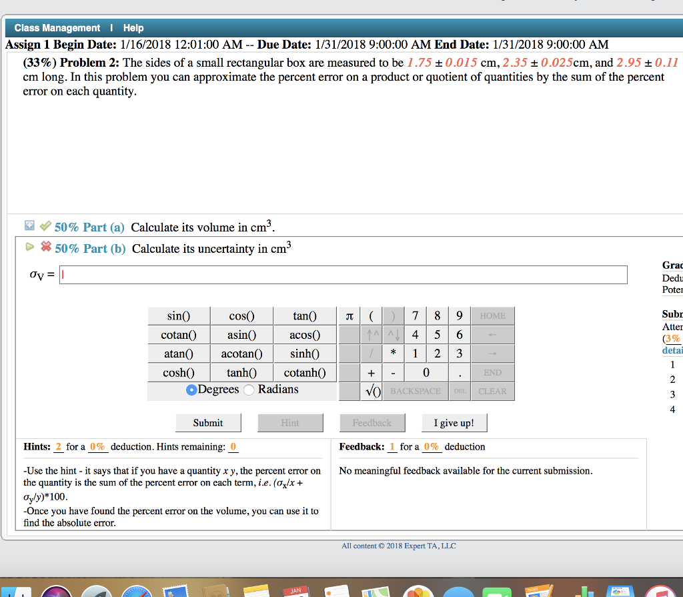Viewport: 683px width, 597px height.
Task: Click the "I give up!" button
Action: [x=454, y=423]
